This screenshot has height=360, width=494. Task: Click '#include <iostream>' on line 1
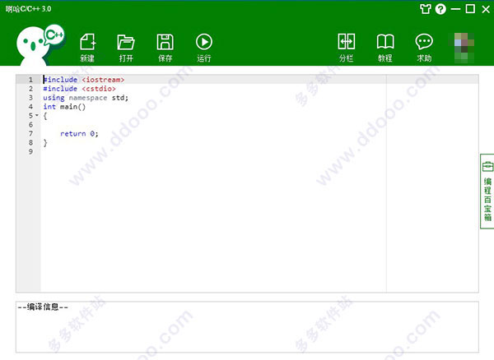84,80
